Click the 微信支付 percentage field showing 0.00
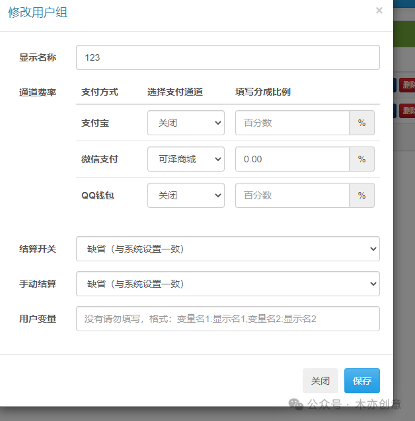This screenshot has width=415, height=421. click(292, 159)
